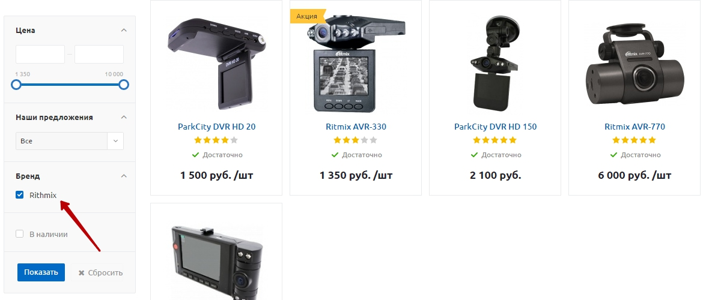Click the left price slider handle

click(x=16, y=85)
